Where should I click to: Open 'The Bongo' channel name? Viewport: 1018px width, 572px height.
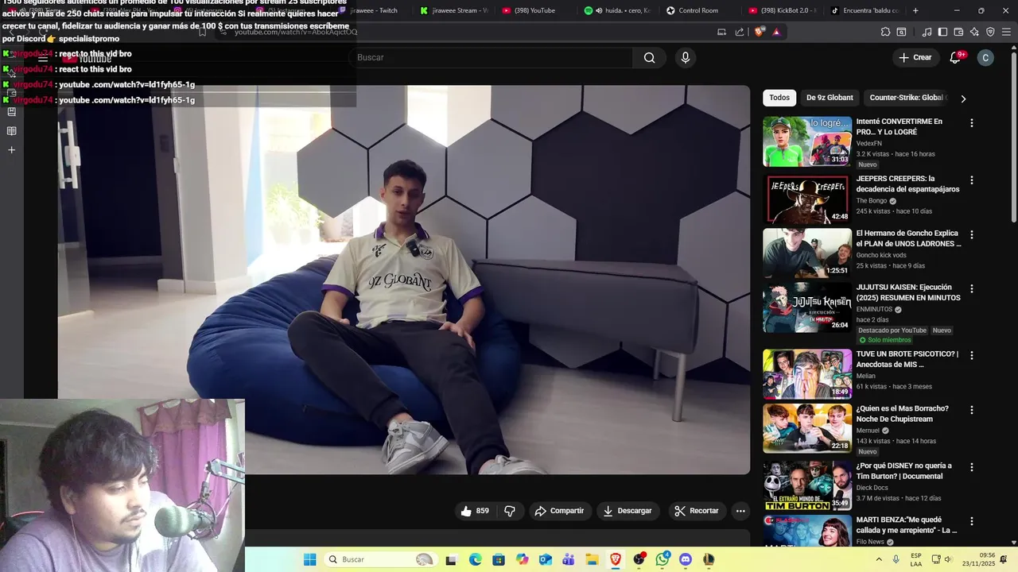[x=872, y=201]
